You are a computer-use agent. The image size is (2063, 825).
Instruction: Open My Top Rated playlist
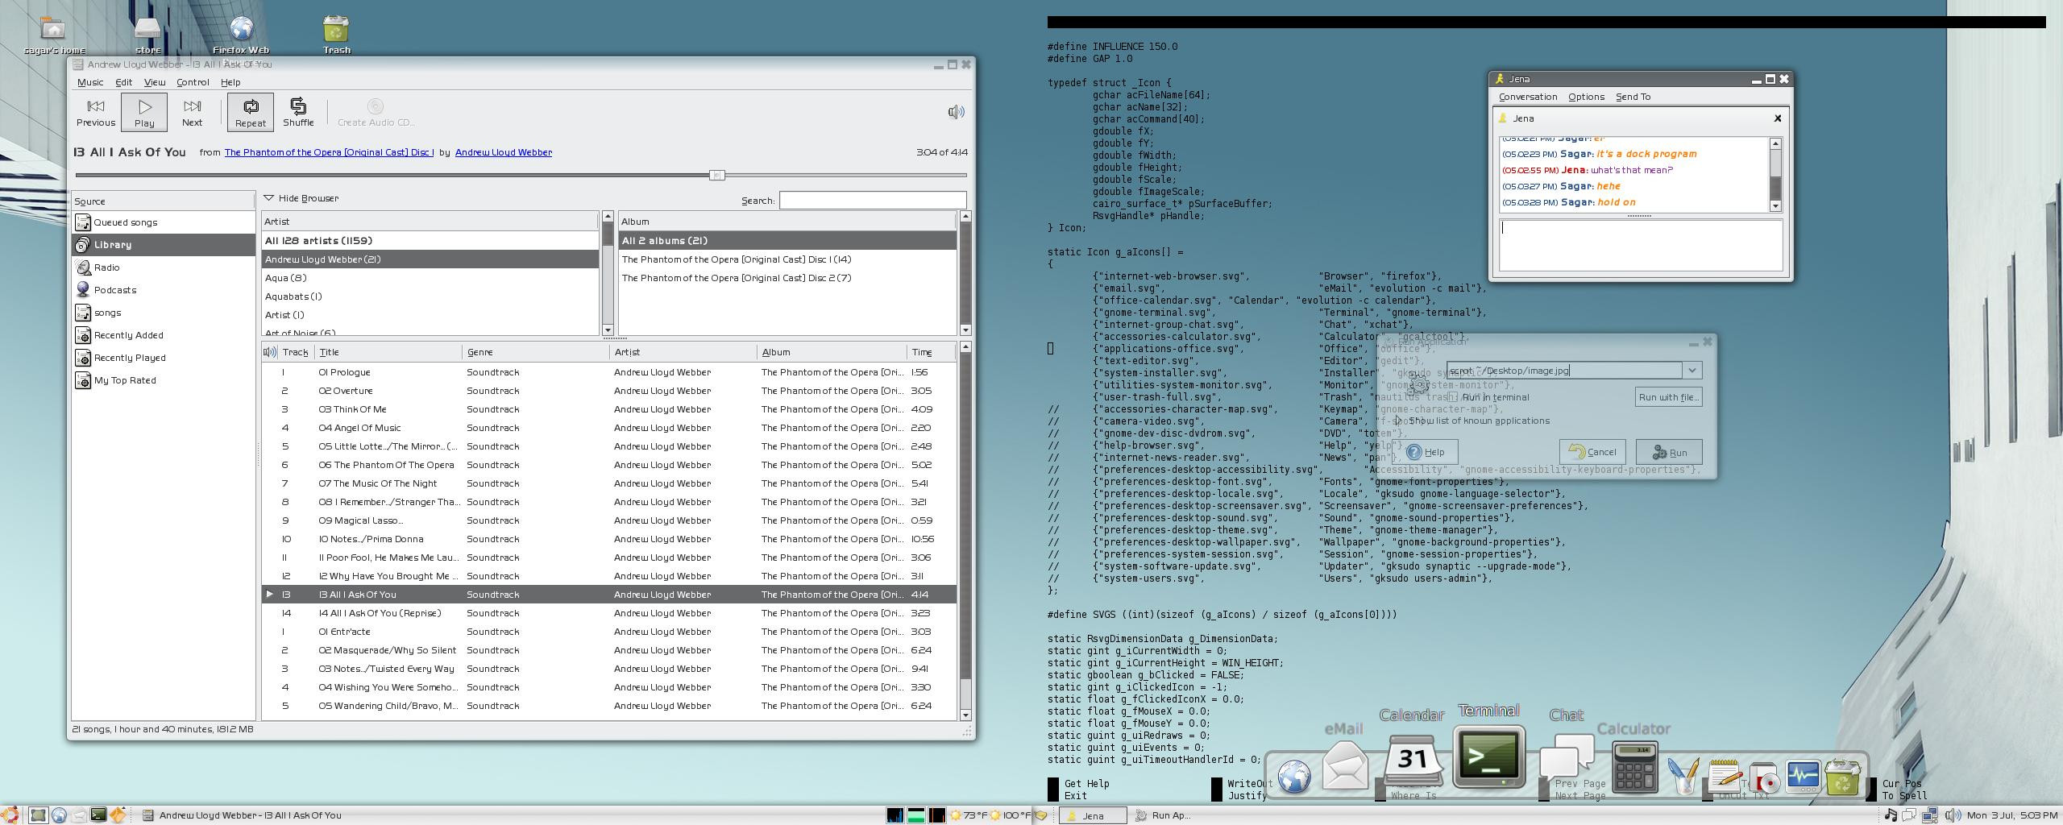pyautogui.click(x=164, y=380)
